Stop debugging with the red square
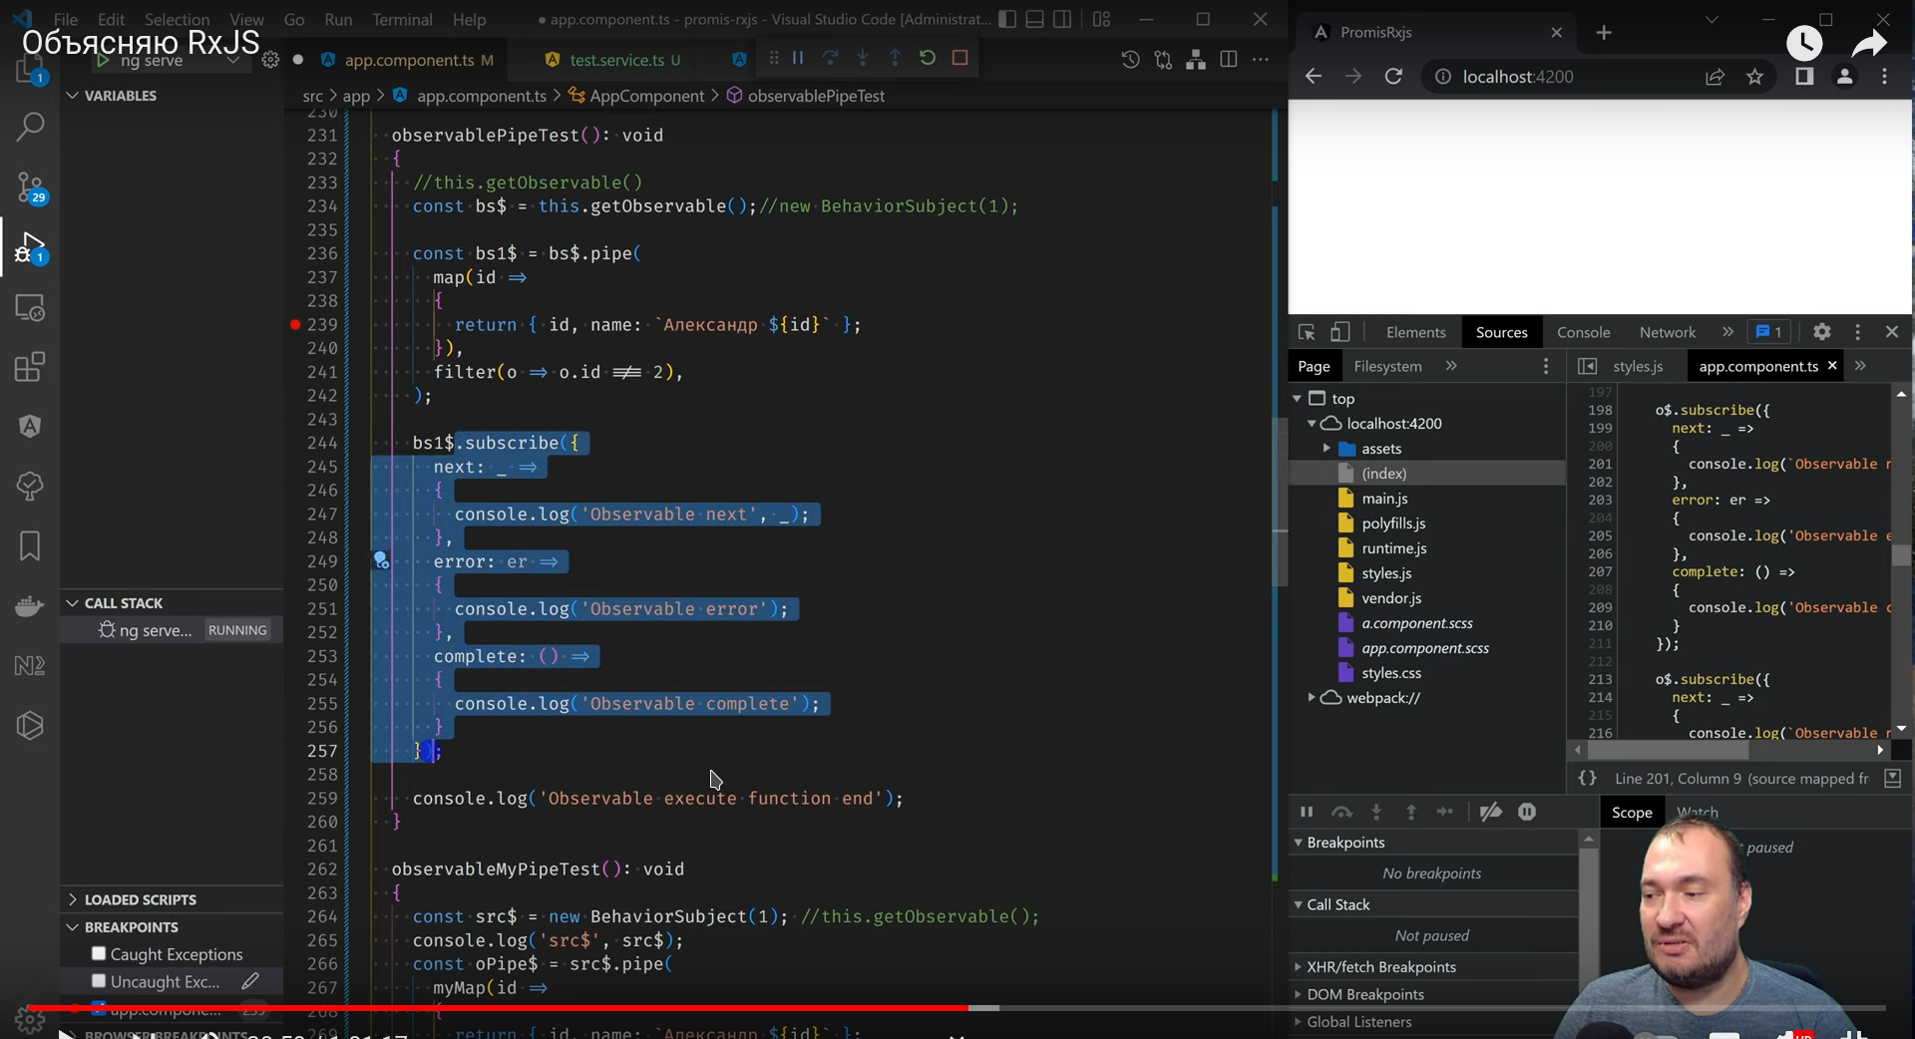Screen dimensions: 1915x1039 960,58
